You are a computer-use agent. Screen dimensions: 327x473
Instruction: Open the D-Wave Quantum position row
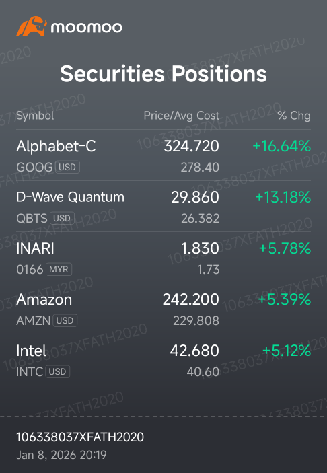(163, 207)
